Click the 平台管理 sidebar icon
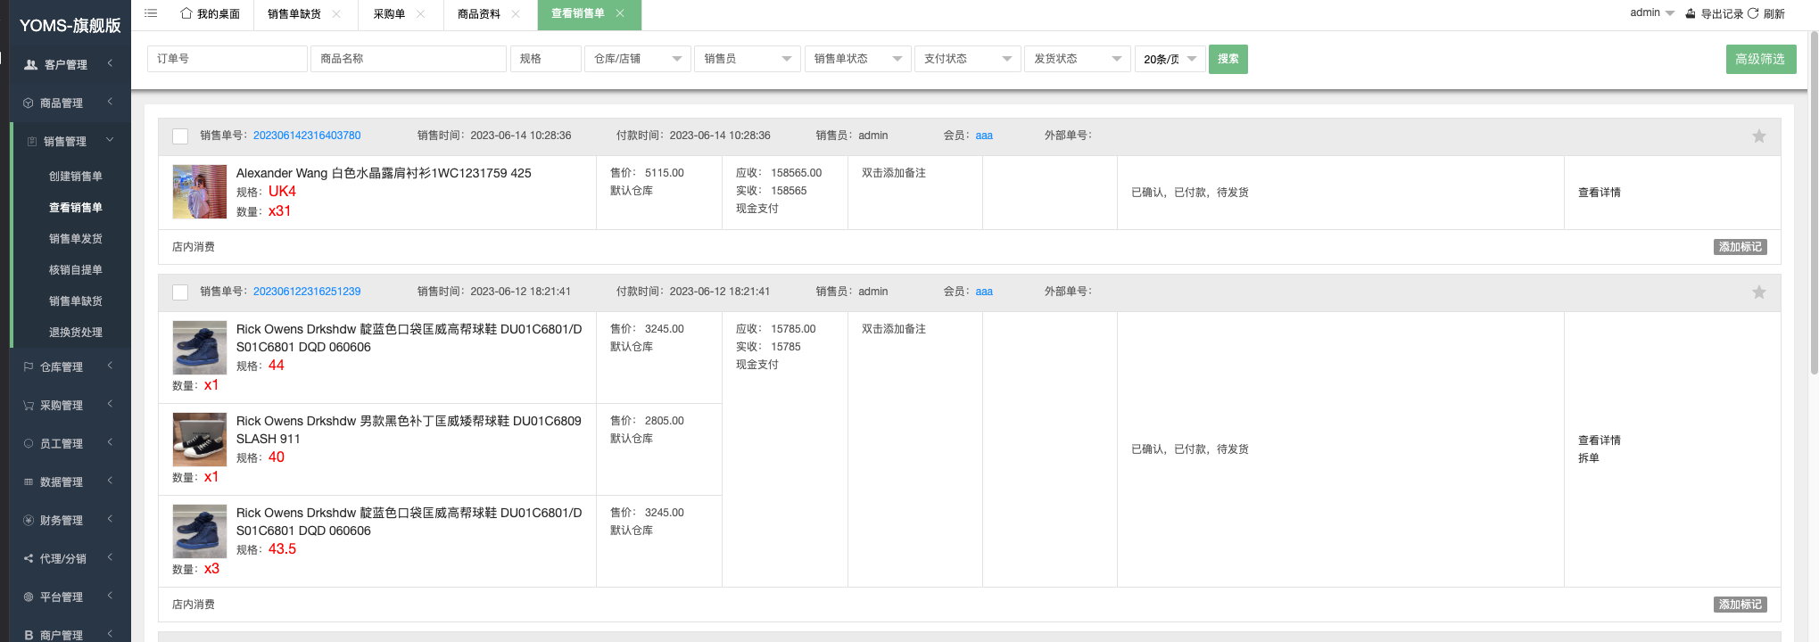 [x=29, y=597]
